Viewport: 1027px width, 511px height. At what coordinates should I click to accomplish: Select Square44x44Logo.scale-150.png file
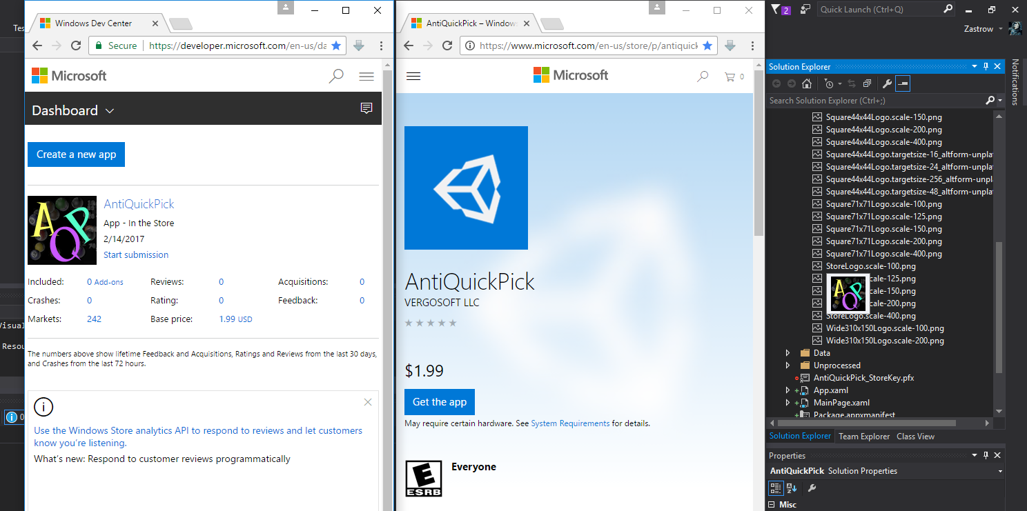[883, 117]
